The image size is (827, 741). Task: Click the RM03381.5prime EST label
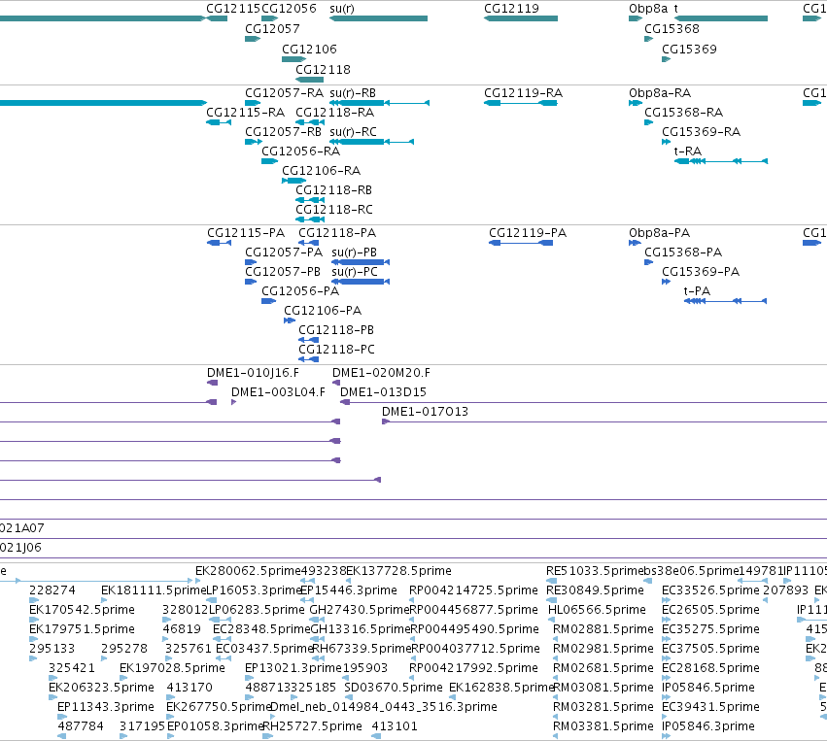point(603,726)
